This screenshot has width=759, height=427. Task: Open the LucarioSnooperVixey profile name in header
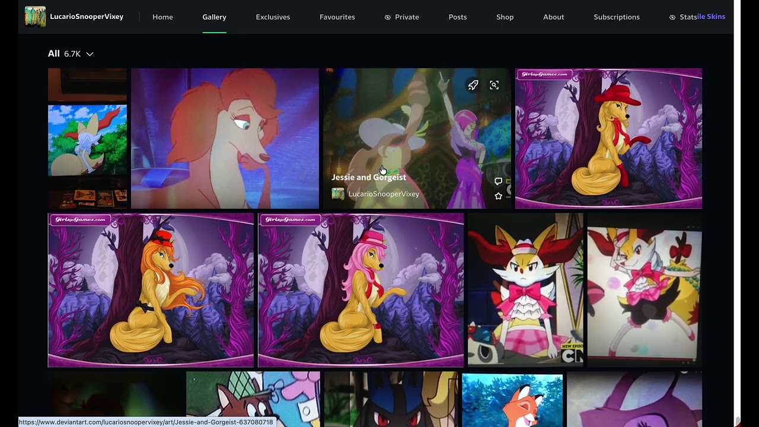(87, 17)
